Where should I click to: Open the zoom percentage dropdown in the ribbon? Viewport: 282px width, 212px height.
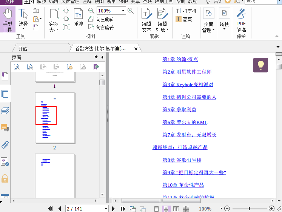coord(123,11)
